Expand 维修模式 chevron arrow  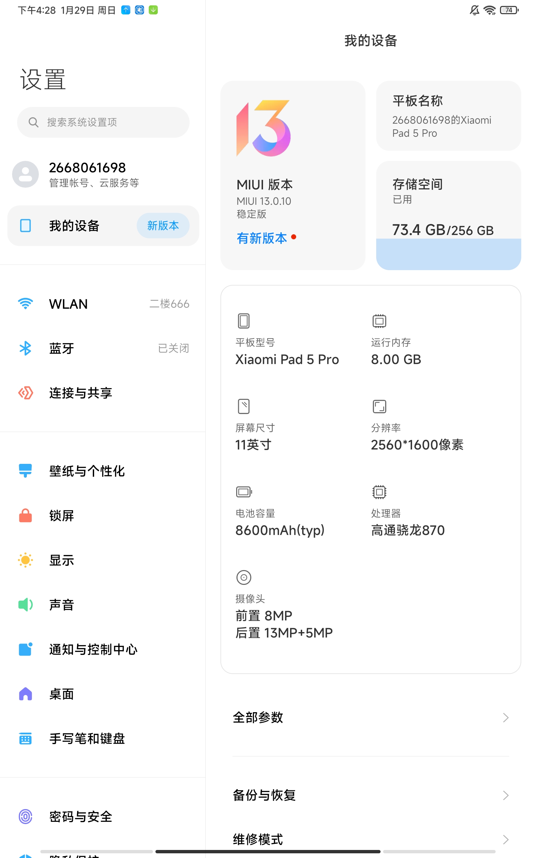point(506,839)
